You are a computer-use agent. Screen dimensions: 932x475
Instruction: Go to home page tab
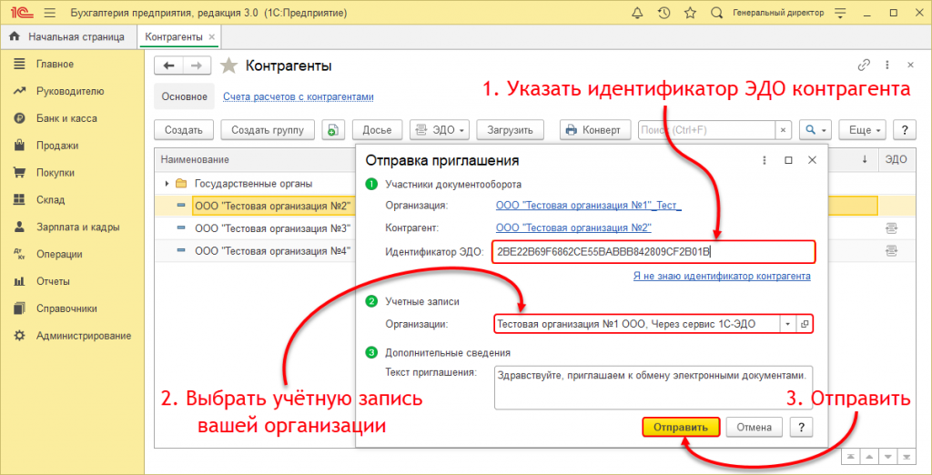[67, 37]
